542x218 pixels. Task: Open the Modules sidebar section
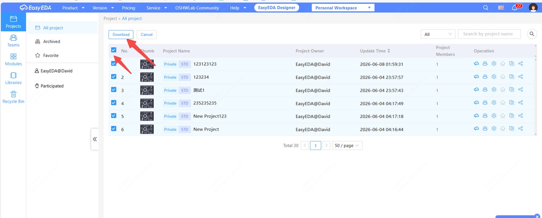pos(13,60)
